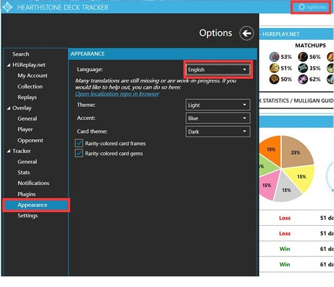
Task: Expand the Card theme dropdown
Action: click(218, 132)
